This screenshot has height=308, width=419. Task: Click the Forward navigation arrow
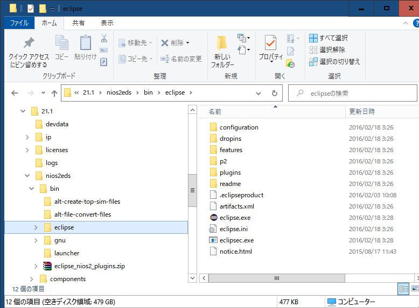coord(31,93)
